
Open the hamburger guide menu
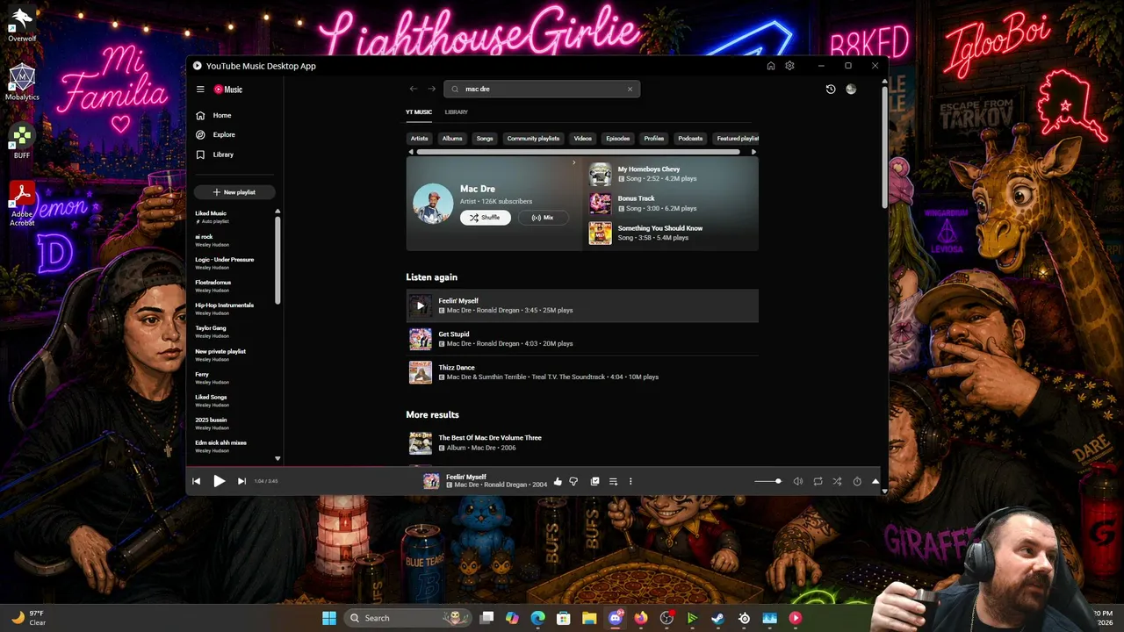tap(200, 90)
